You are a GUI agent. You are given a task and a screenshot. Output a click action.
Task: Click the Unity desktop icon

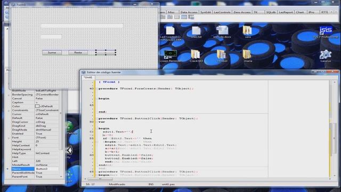[69, 150]
